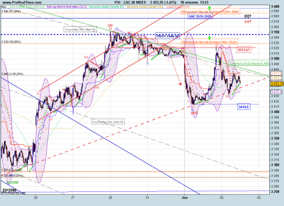Open the www.ProRealTime.com link
This screenshot has width=284, height=206.
(22, 2)
